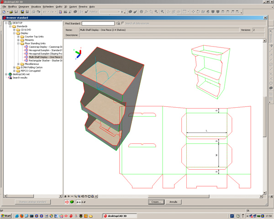Viewport: 274px width, 219px height.
Task: Collapse the Floor Standing Units folder
Action: pyautogui.click(x=18, y=43)
